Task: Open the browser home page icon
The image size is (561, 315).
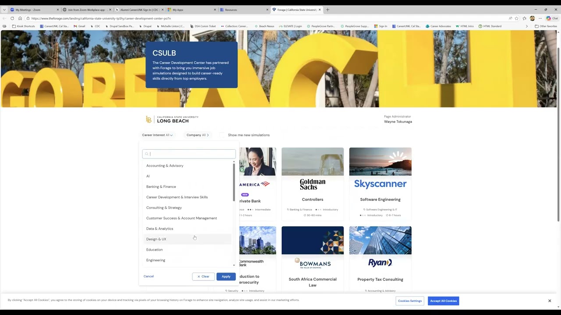Action: tap(20, 18)
